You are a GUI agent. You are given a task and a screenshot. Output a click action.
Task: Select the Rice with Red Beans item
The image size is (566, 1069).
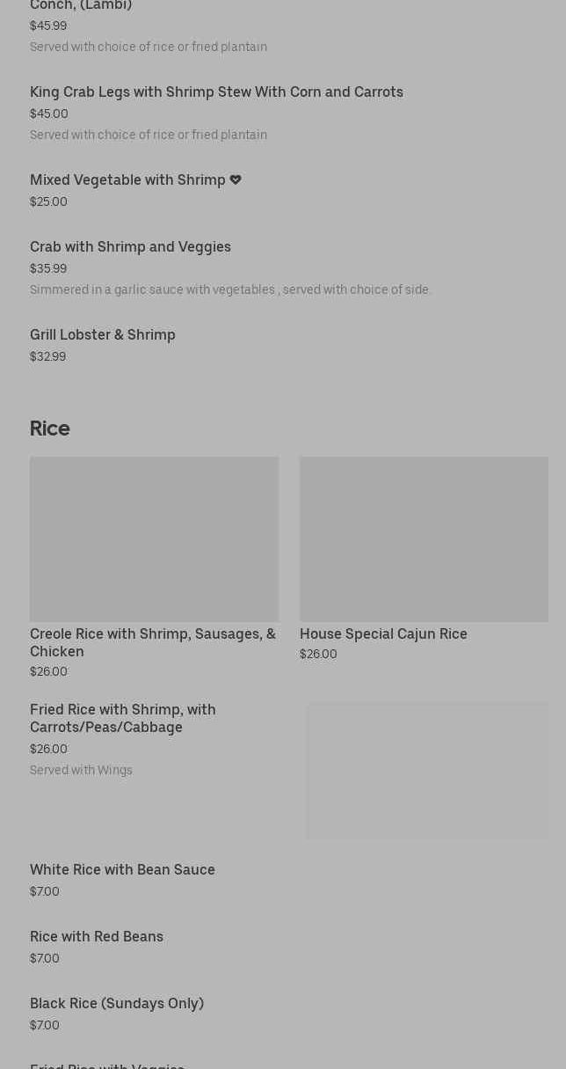[x=97, y=937]
